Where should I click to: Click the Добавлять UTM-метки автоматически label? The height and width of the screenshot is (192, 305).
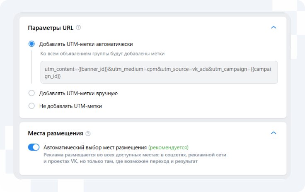(86, 44)
